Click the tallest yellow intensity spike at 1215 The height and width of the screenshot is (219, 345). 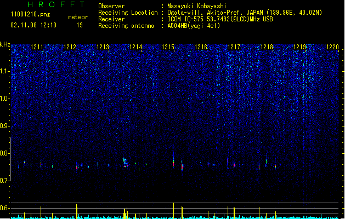[174, 210]
